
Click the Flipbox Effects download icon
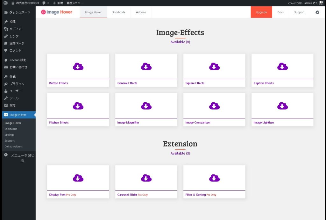click(78, 106)
